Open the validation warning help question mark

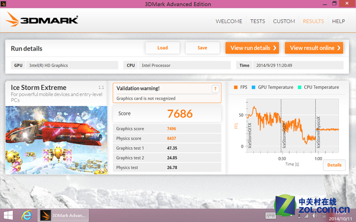215,88
